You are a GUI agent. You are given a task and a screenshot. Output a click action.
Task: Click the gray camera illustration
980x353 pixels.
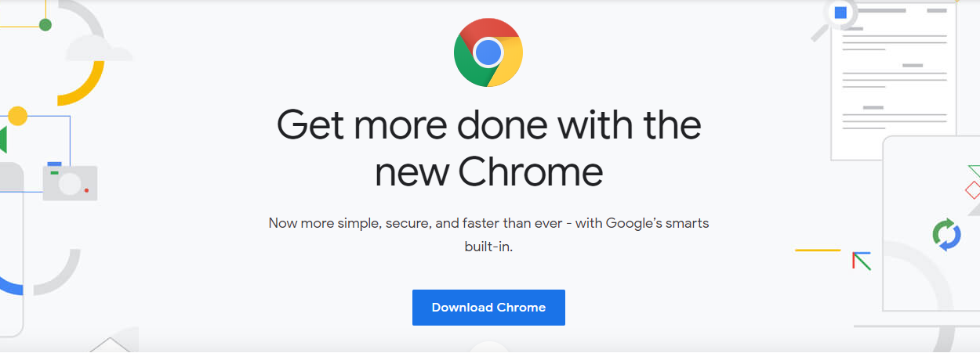(x=71, y=182)
